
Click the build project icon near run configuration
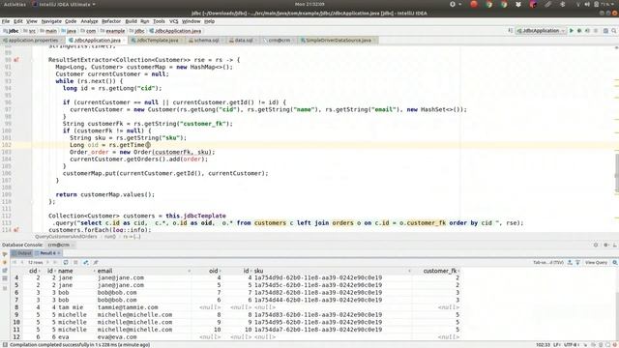pyautogui.click(x=511, y=30)
